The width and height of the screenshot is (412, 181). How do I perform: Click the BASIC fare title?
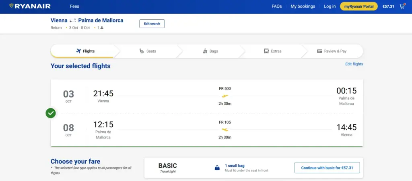(x=168, y=165)
